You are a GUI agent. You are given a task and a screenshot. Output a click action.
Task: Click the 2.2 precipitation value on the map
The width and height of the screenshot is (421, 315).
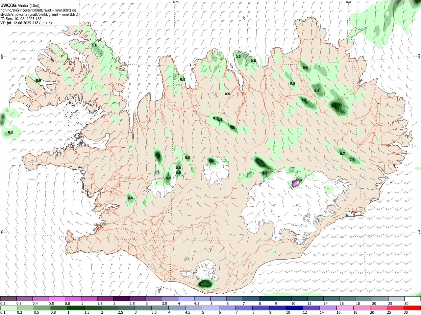point(260,162)
